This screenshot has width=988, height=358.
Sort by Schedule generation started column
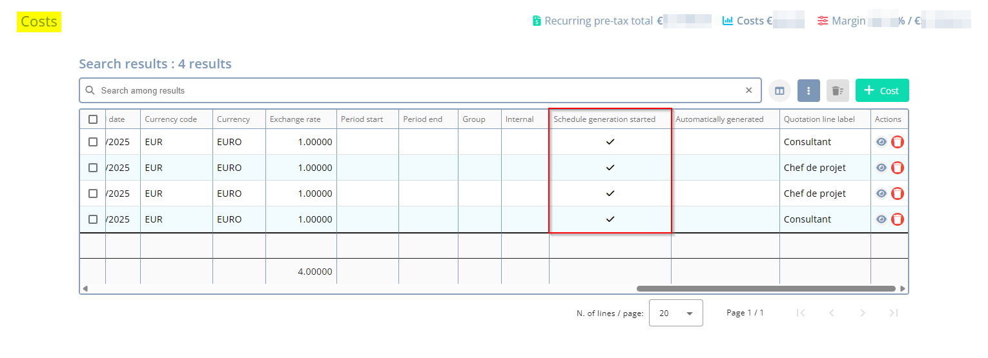[x=604, y=119]
